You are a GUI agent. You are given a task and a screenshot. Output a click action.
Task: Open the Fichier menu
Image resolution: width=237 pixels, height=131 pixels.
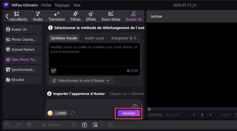point(46,5)
